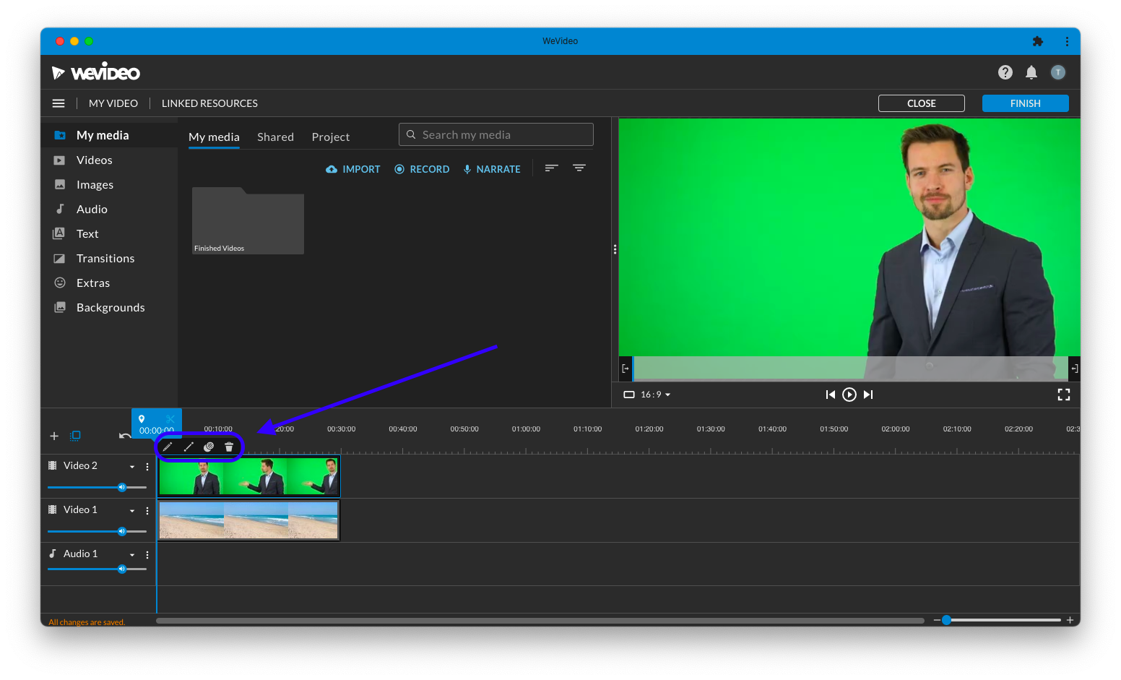The width and height of the screenshot is (1121, 680).
Task: Play the preview video
Action: pyautogui.click(x=849, y=395)
